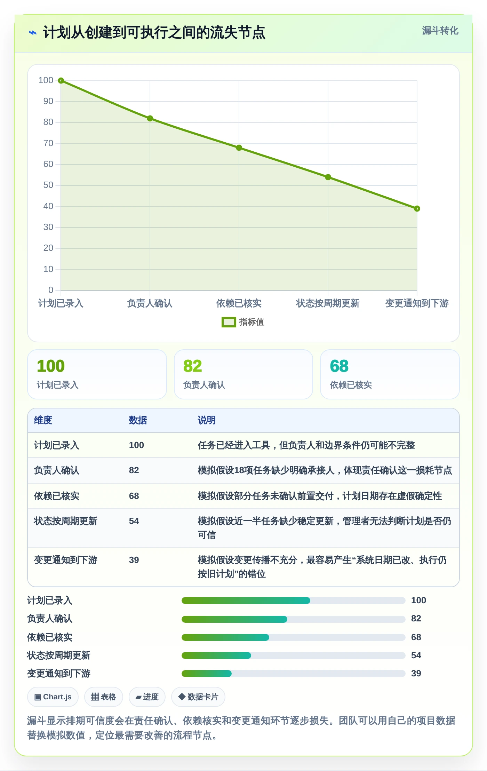Click the Chart.js chip
The image size is (487, 771).
[x=53, y=697]
